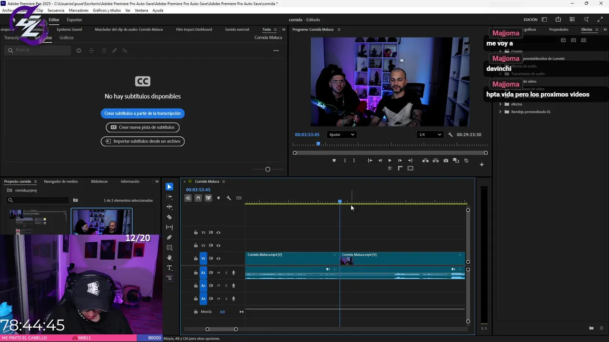Screen dimensions: 609x342
Task: Select the Selection arrow tool
Action: coord(169,187)
